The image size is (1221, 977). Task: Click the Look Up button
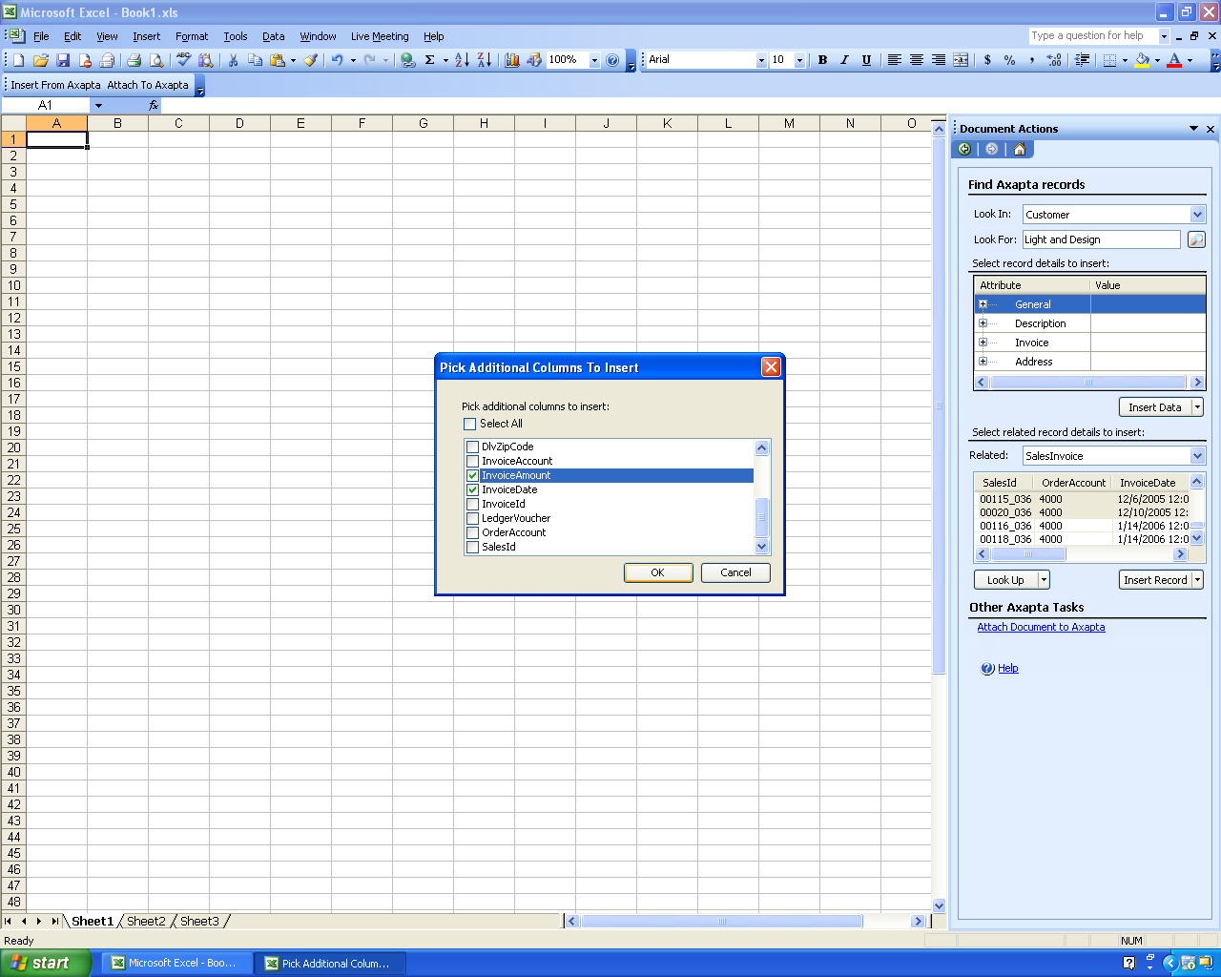1005,580
